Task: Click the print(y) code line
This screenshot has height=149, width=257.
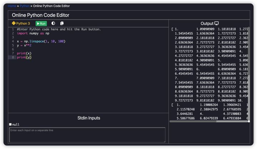Action: [x=24, y=57]
